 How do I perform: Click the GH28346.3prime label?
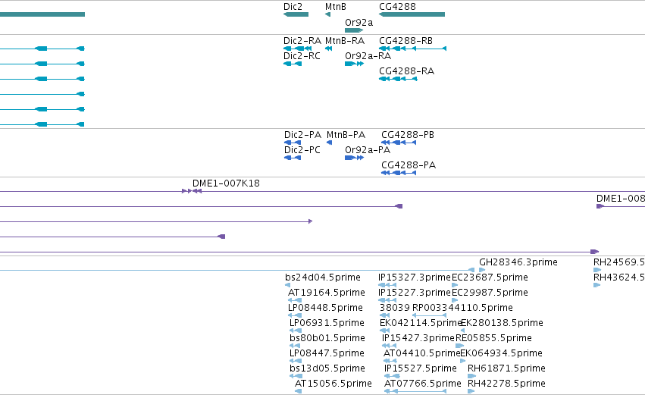pyautogui.click(x=518, y=262)
